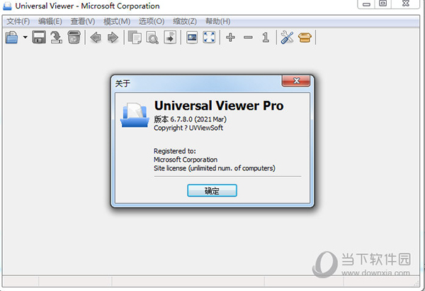This screenshot has height=291, width=425.
Task: Click the rename file toolbar icon
Action: coord(56,37)
